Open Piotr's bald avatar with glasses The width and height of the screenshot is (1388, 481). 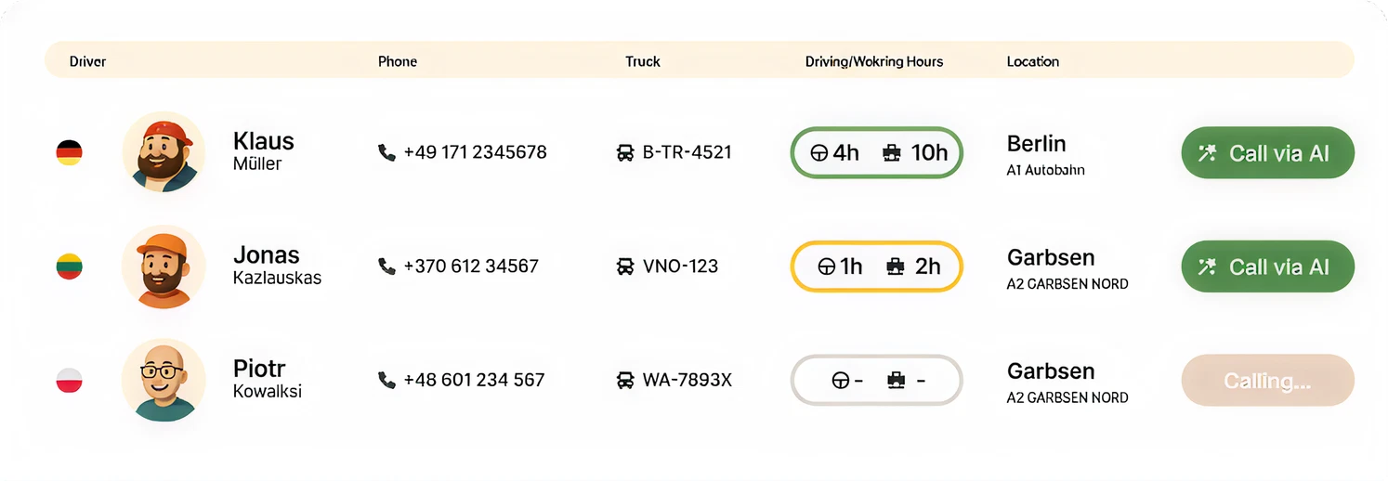point(164,380)
